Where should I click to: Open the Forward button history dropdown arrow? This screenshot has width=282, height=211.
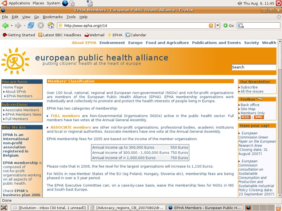pos(24,26)
